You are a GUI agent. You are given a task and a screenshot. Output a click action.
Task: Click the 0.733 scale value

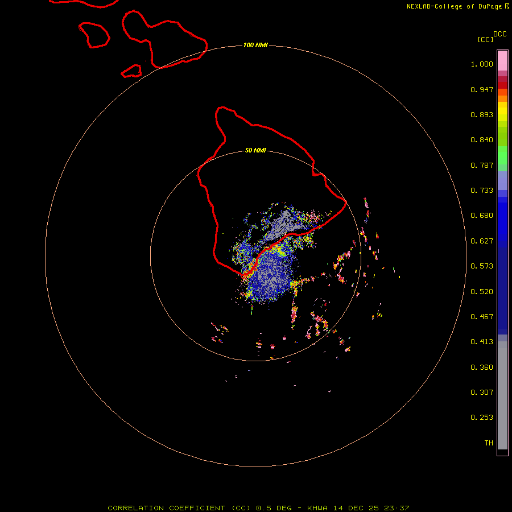tap(482, 191)
